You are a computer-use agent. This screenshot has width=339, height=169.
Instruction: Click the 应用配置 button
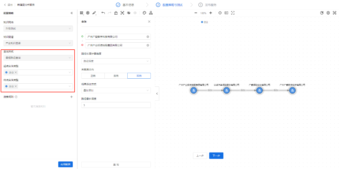[66, 164]
